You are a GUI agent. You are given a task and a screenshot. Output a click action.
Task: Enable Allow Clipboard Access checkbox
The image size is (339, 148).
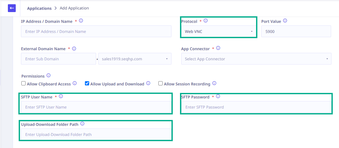[23, 83]
